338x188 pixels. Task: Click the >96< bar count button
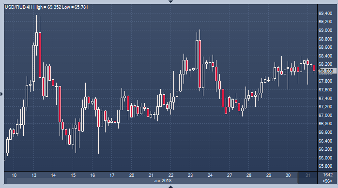click(x=327, y=181)
